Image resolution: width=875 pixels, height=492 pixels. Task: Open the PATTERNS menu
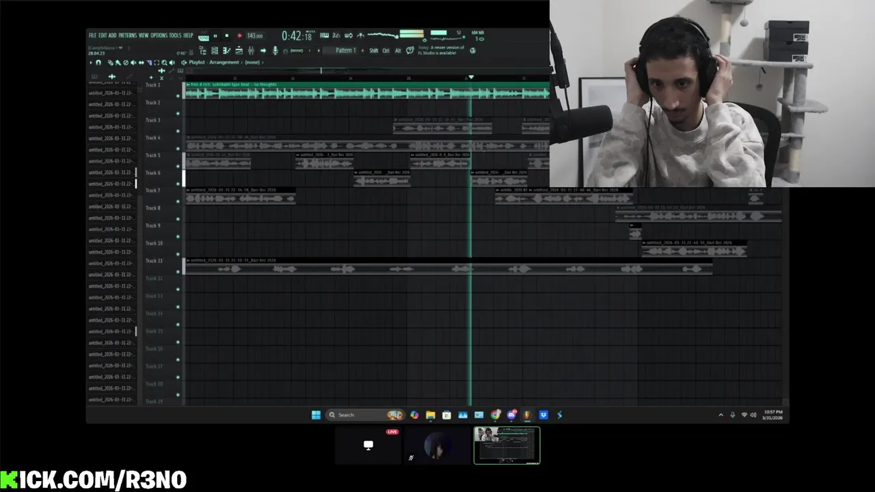coord(128,36)
